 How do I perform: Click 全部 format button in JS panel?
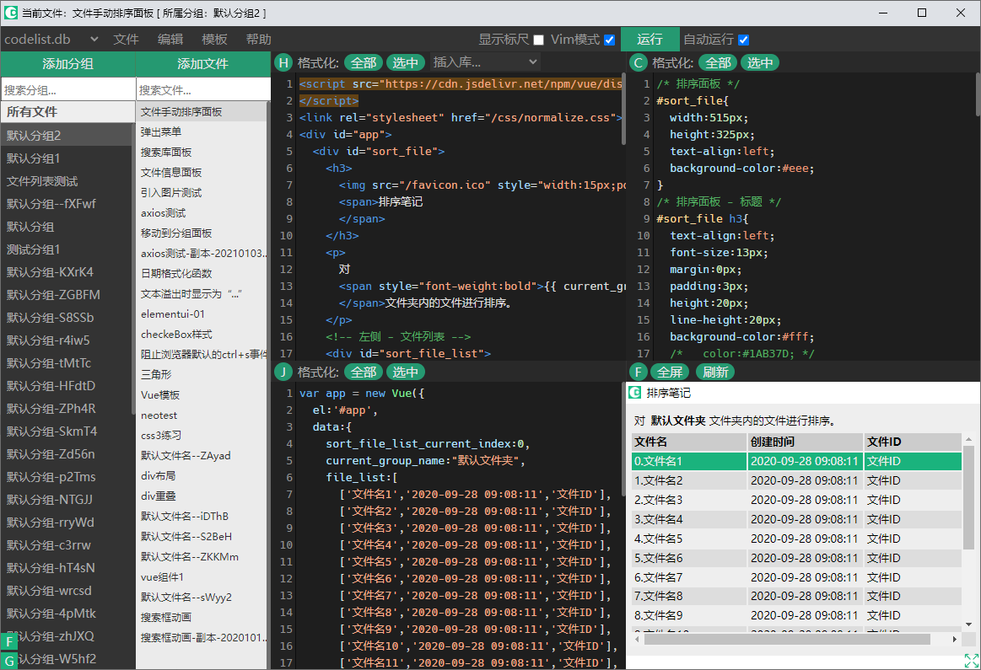[x=364, y=372]
